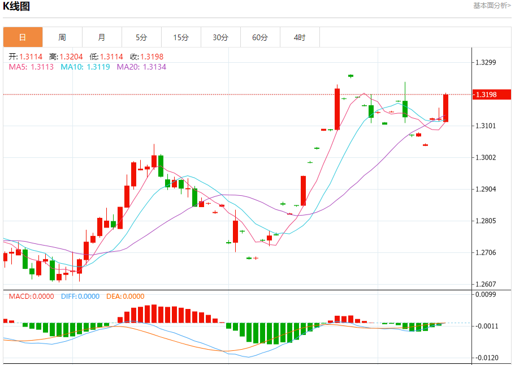Click the 高 1.3204 high price readout

click(x=66, y=57)
